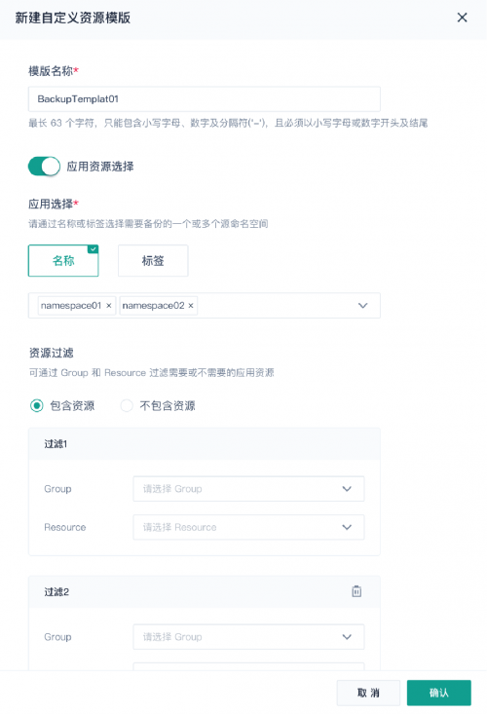Select the 不包含资源 radio option
Image resolution: width=487 pixels, height=714 pixels.
coord(126,405)
